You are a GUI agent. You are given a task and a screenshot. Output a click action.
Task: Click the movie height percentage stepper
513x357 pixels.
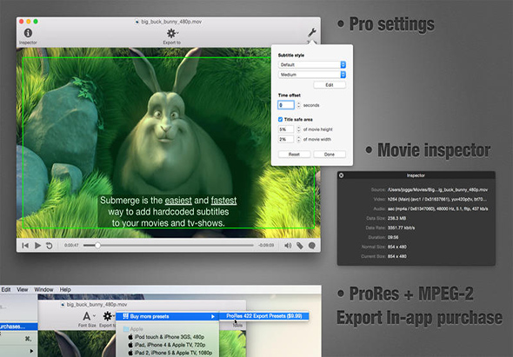298,129
